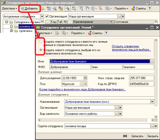Click the dialog vertical scrollbar down arrow
The height and width of the screenshot is (140, 160).
tap(156, 117)
